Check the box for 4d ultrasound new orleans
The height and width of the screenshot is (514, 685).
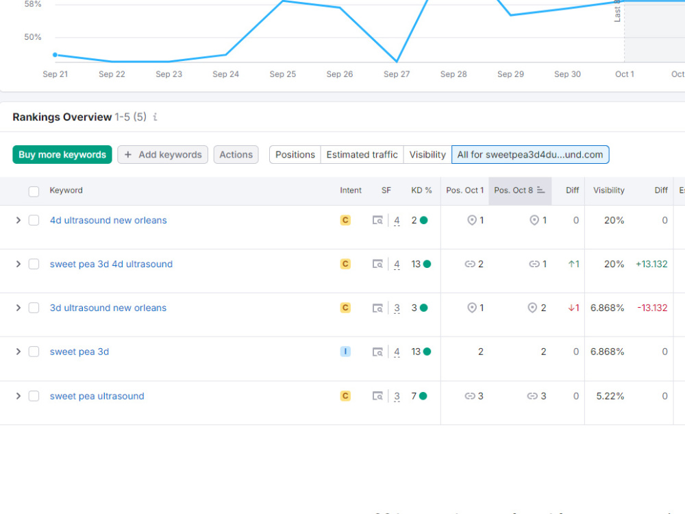point(34,220)
